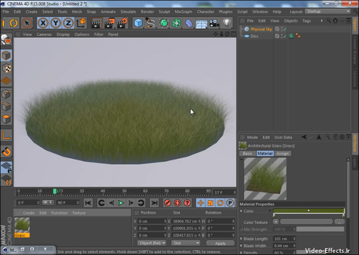359x255 pixels.
Task: Render to Picture Viewer icon
Action: (x=109, y=23)
